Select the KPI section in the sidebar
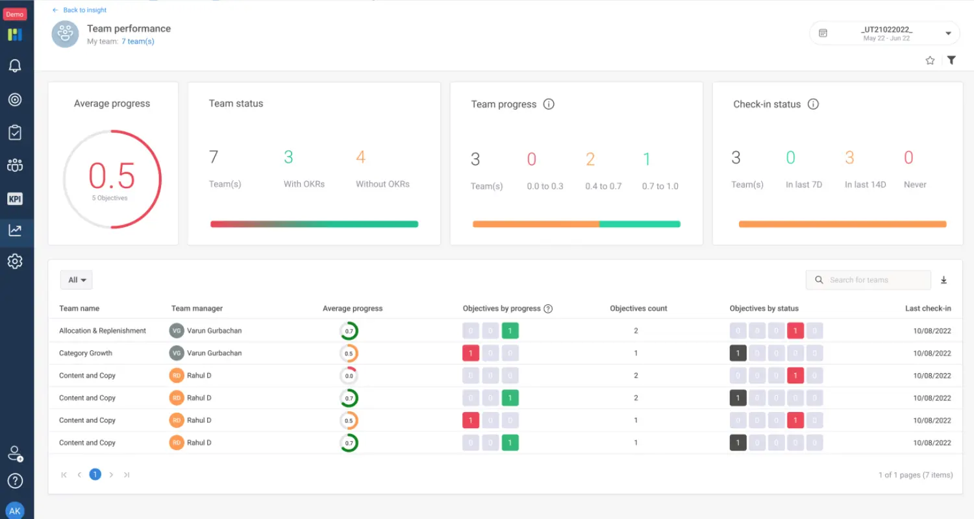The image size is (974, 519). (x=16, y=199)
